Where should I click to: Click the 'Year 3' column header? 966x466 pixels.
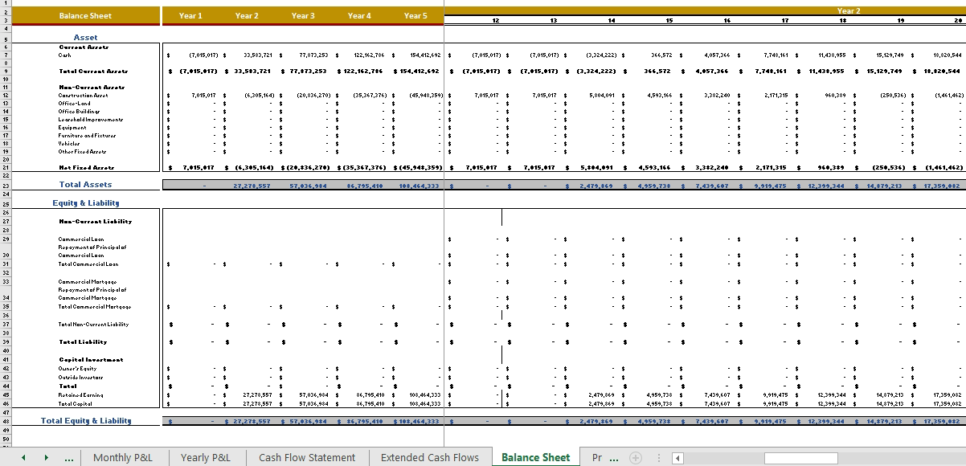303,16
